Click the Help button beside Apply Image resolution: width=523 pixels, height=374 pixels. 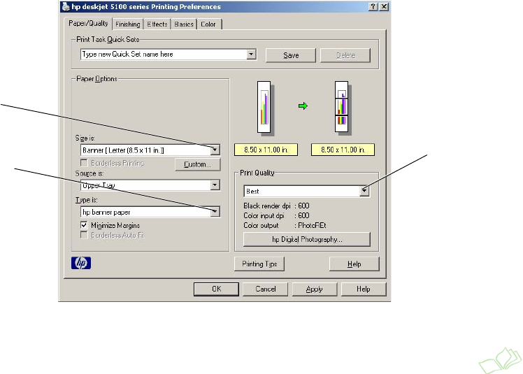tap(364, 289)
